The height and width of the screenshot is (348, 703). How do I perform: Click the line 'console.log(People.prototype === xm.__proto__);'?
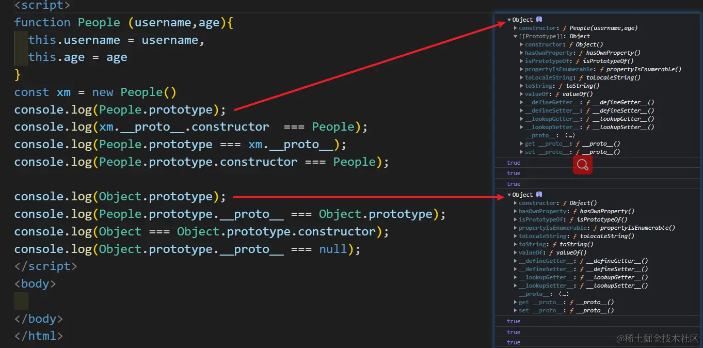pos(180,145)
